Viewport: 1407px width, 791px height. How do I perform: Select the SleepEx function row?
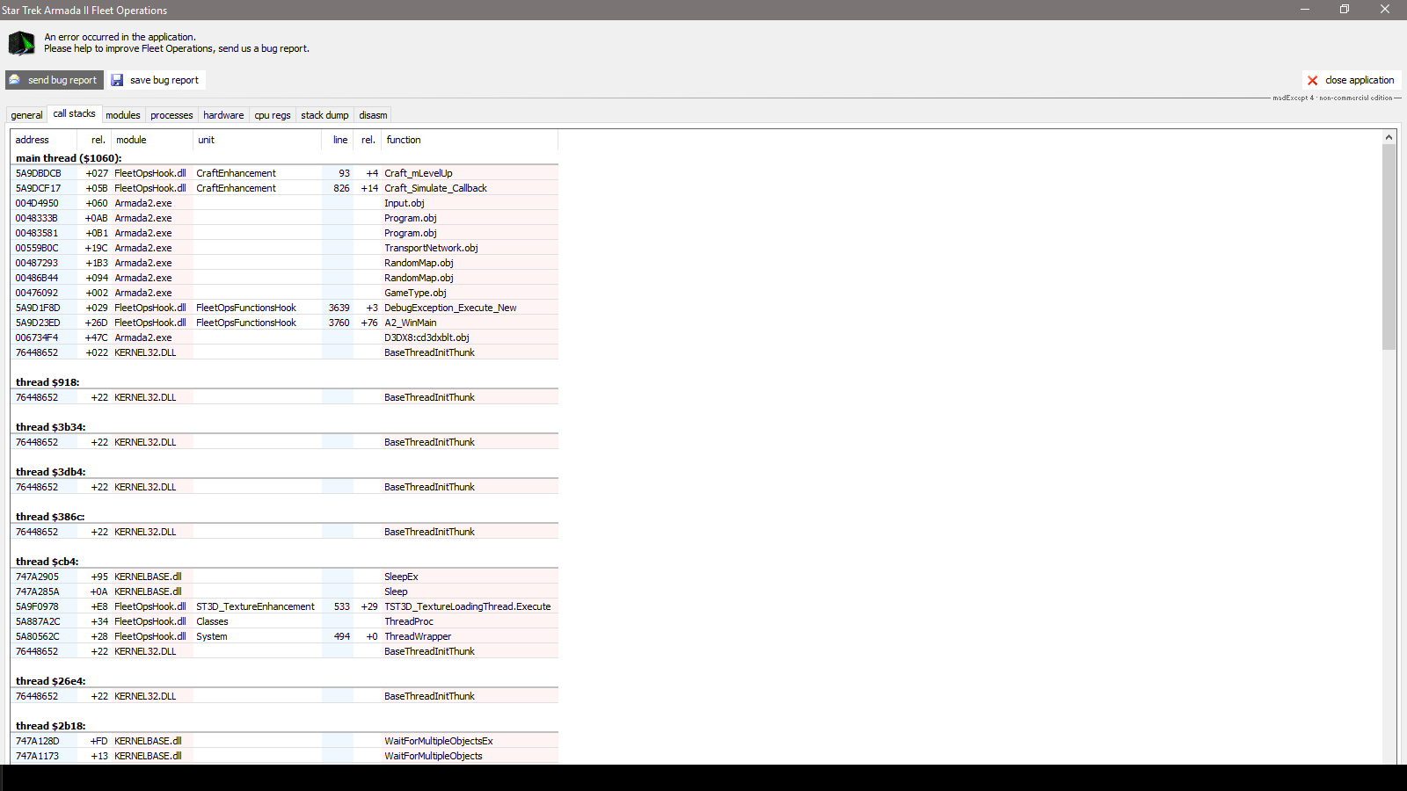pyautogui.click(x=285, y=577)
